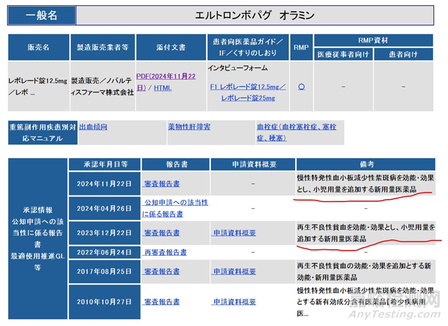Open the 出血傾向 adverse reaction manual
This screenshot has height=326, width=448.
[93, 126]
